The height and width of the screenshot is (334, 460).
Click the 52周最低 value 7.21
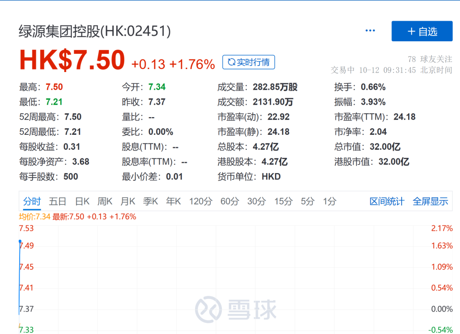(73, 132)
